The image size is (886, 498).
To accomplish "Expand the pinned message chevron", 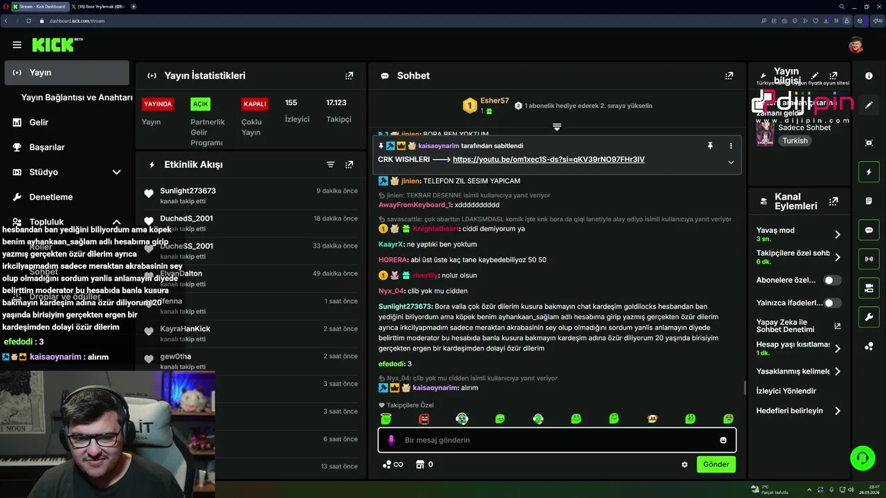I will coord(730,162).
